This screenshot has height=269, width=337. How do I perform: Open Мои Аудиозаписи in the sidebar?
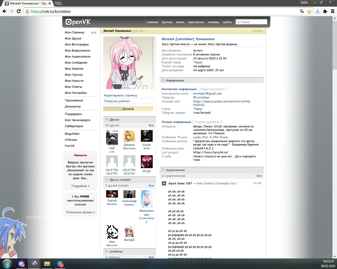78,56
